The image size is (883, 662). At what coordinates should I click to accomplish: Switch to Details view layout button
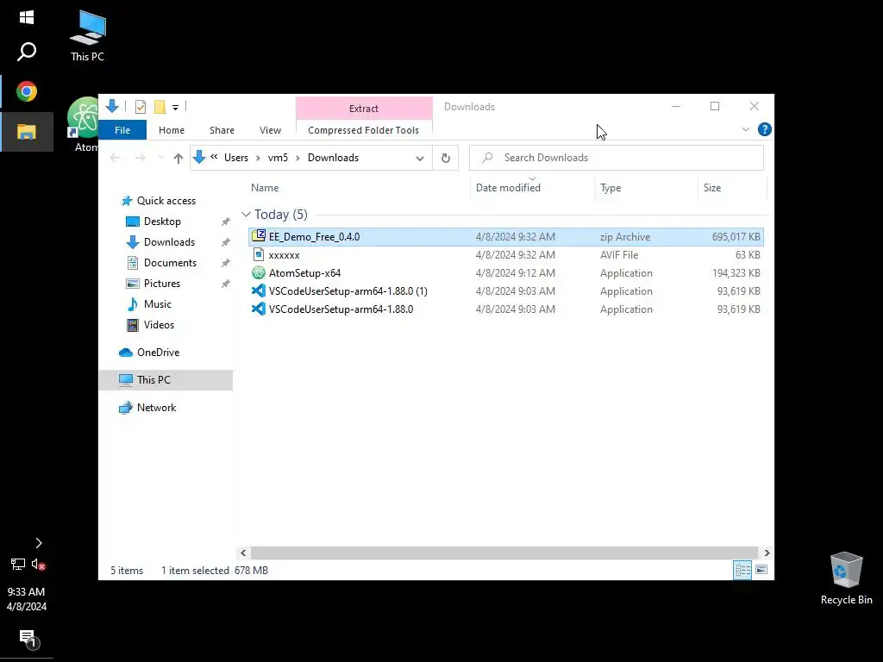(x=742, y=570)
